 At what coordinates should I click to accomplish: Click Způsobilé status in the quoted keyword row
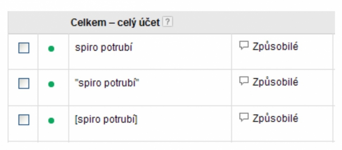click(x=275, y=82)
